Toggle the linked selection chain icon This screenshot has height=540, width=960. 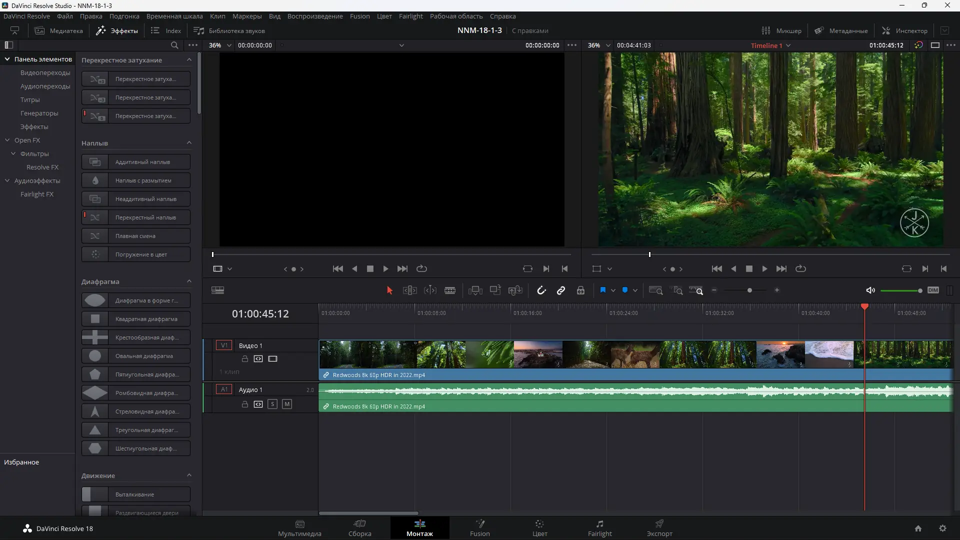tap(561, 290)
